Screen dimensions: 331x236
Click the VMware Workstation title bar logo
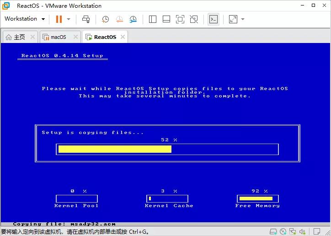(x=5, y=5)
